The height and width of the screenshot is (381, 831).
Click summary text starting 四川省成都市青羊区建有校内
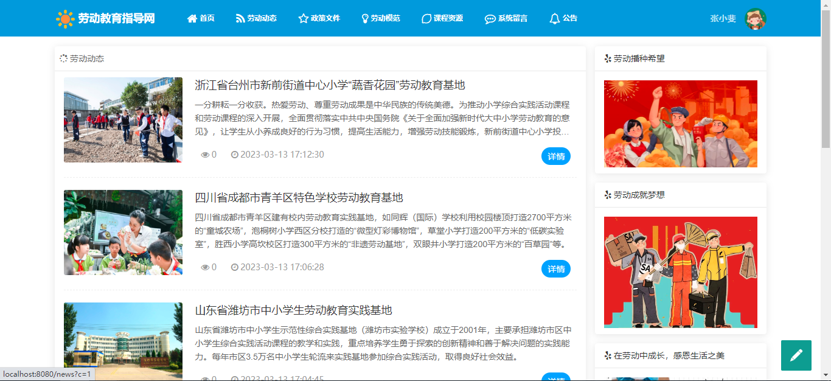point(383,231)
